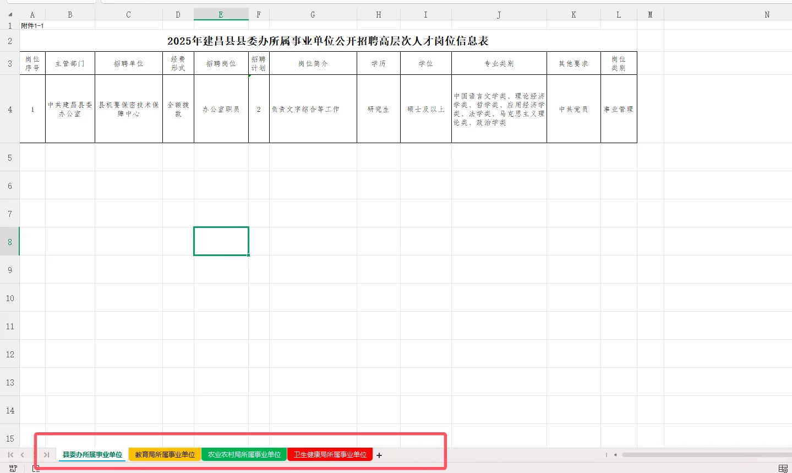The height and width of the screenshot is (473, 792).
Task: Open the 教育局所属事业单位 sheet tab
Action: [x=165, y=455]
